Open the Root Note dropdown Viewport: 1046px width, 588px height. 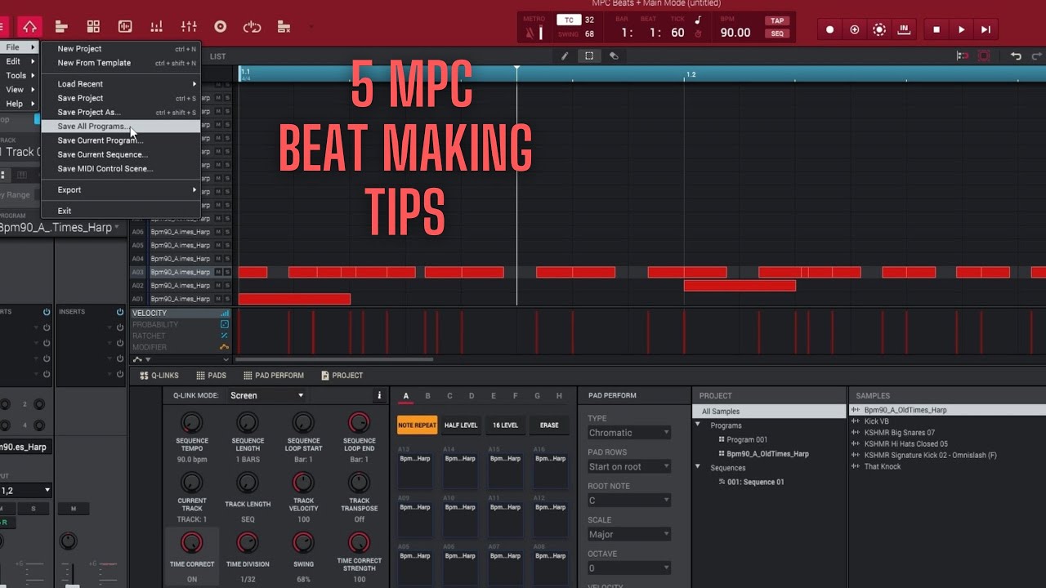(x=628, y=501)
